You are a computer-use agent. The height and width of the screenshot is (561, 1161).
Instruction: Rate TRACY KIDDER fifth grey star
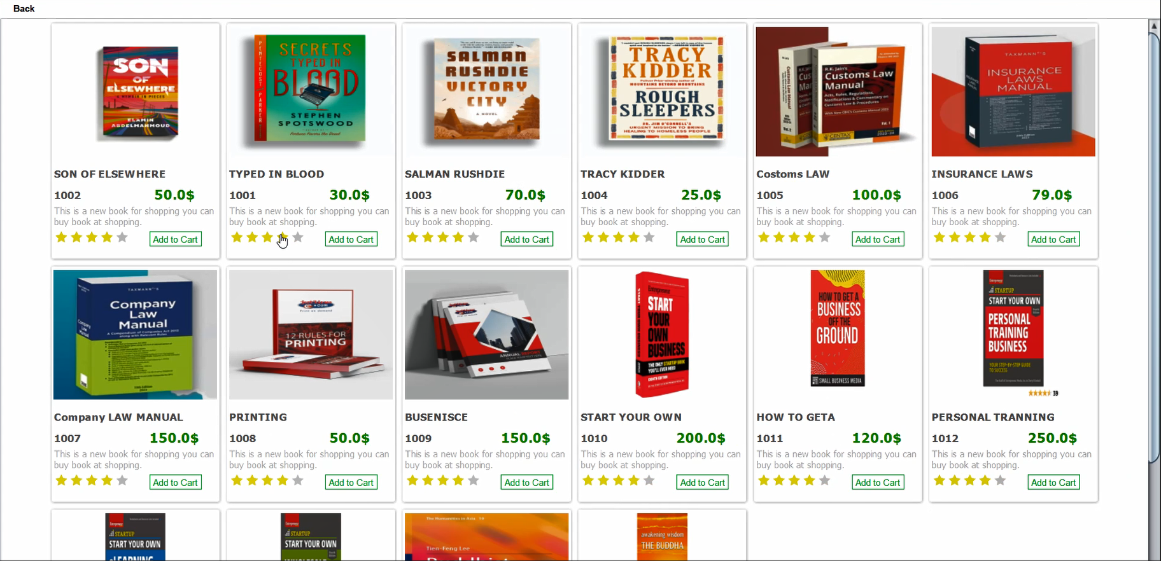click(x=649, y=237)
